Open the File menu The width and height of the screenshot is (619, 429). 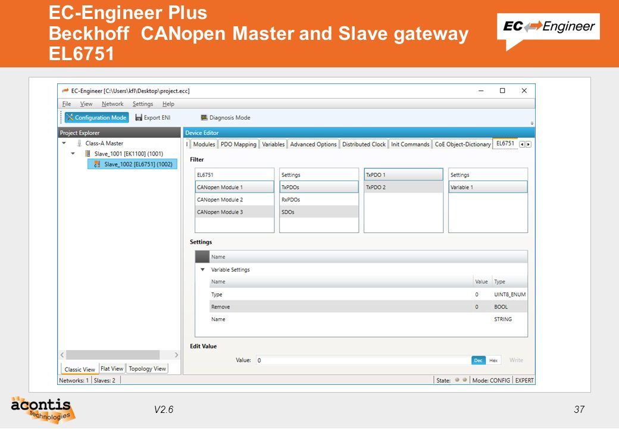(x=66, y=104)
